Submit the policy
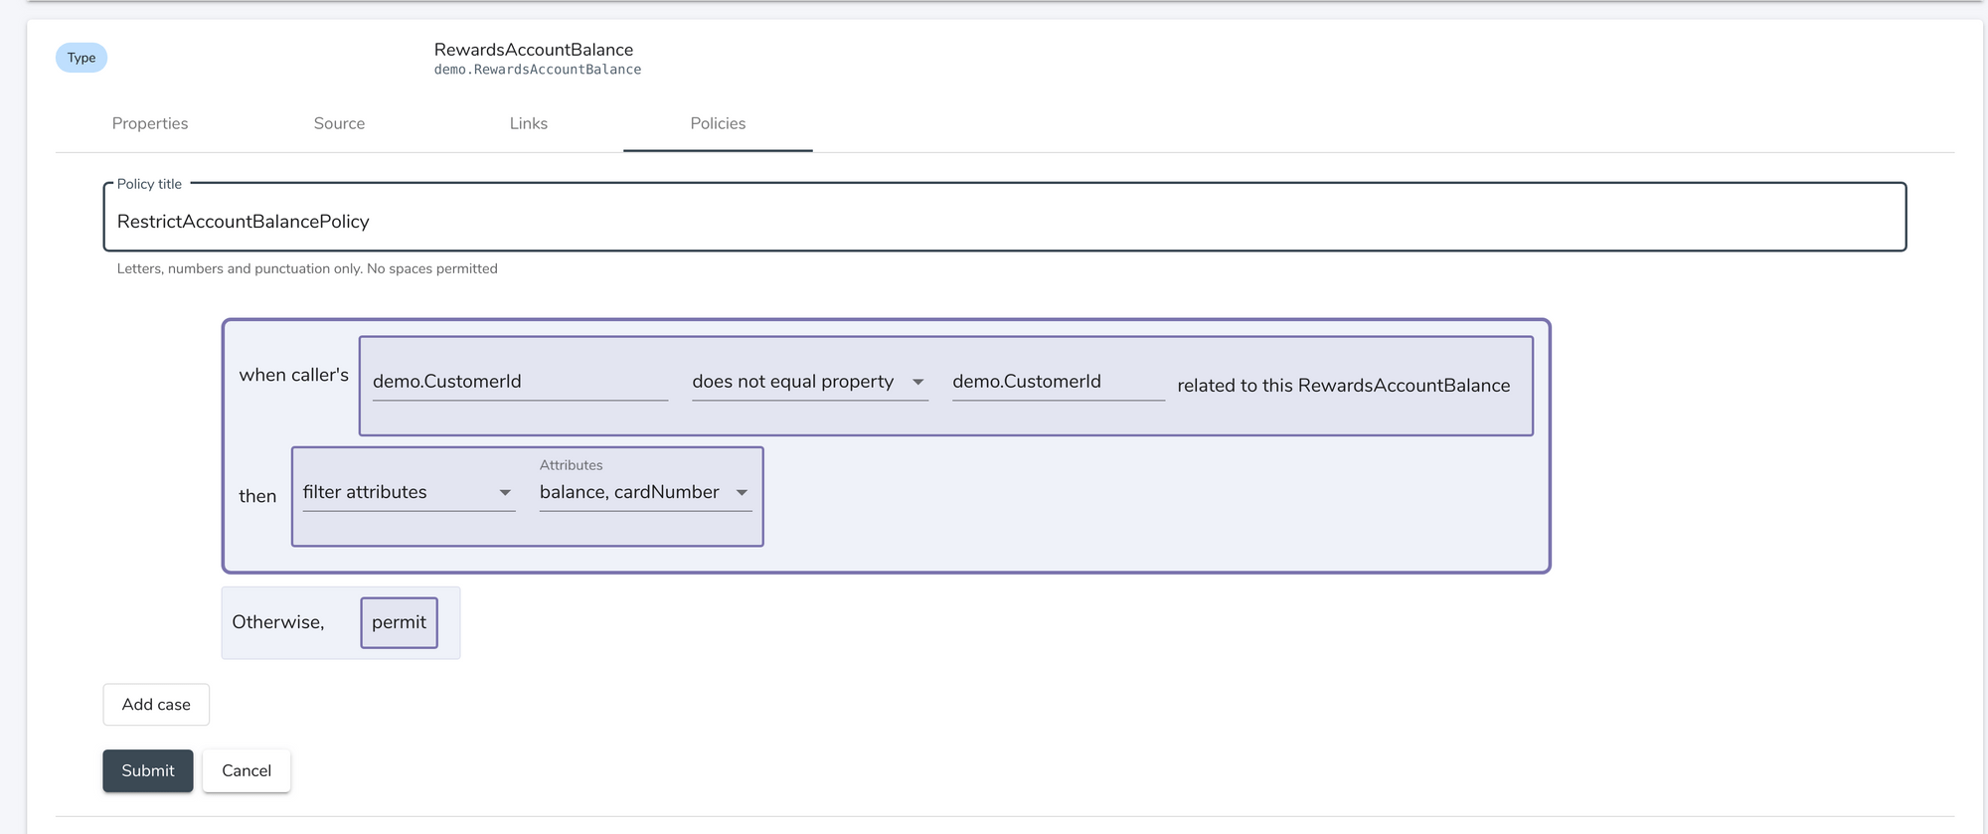This screenshot has height=834, width=1988. (147, 770)
